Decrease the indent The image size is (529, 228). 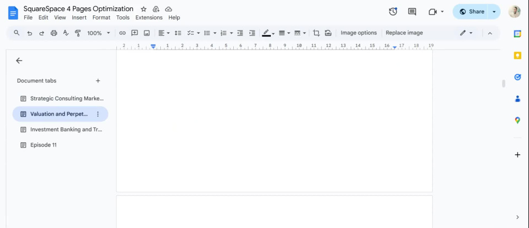point(240,33)
